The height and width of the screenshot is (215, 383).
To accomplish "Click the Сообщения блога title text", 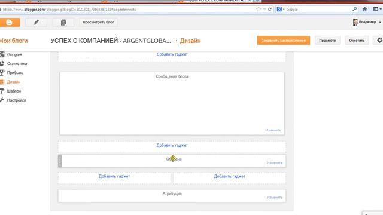I will point(172,76).
